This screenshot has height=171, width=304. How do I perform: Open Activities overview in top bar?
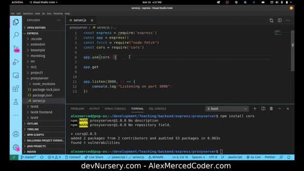(17, 2)
